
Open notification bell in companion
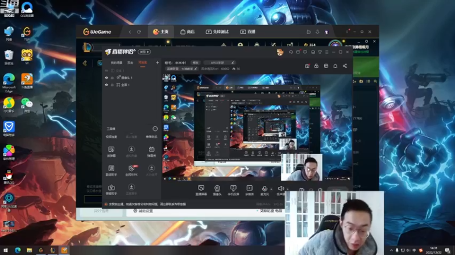[x=335, y=66]
